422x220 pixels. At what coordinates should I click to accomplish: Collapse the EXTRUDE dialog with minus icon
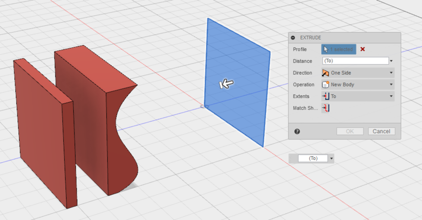[x=293, y=37]
